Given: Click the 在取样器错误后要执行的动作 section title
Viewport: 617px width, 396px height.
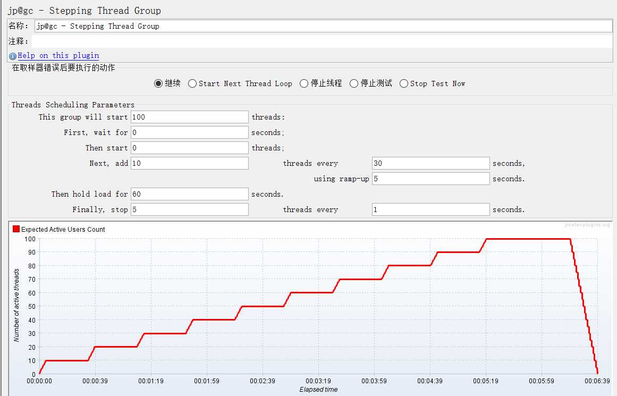Looking at the screenshot, I should click(63, 68).
